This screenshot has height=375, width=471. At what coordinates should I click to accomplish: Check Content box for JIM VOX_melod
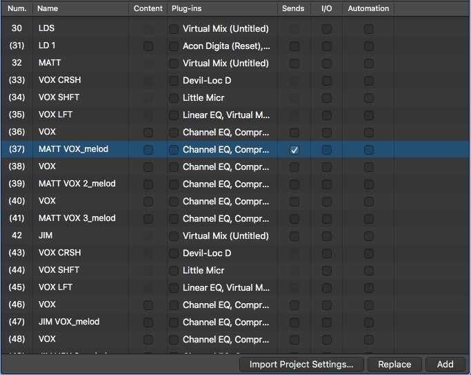[148, 323]
